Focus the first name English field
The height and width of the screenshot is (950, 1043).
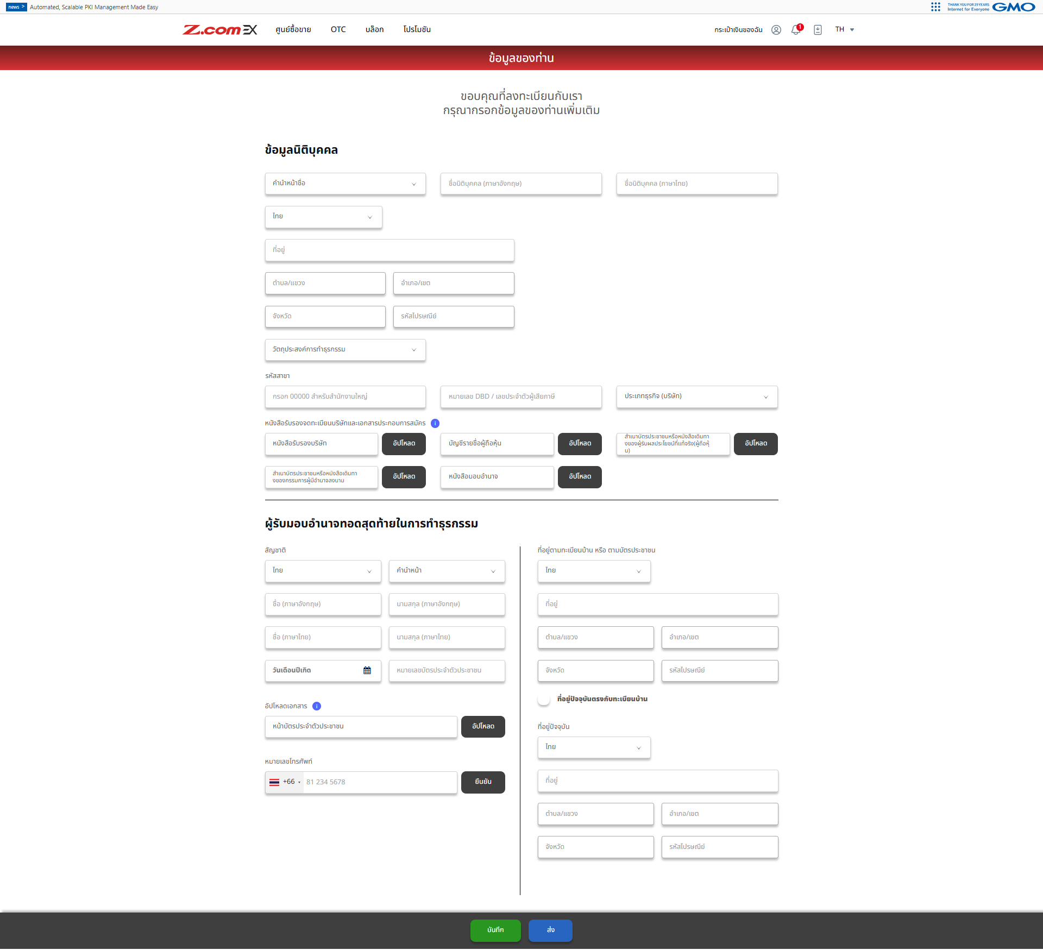[323, 605]
